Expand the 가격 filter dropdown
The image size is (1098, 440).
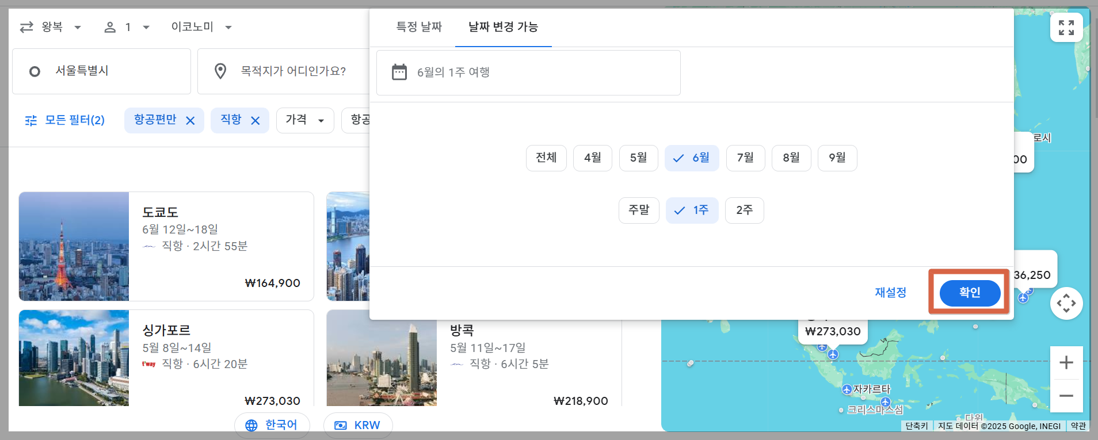coord(305,120)
